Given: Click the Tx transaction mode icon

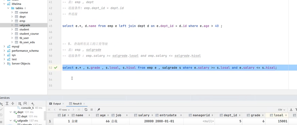Looking at the screenshot, I should click(1, 104).
